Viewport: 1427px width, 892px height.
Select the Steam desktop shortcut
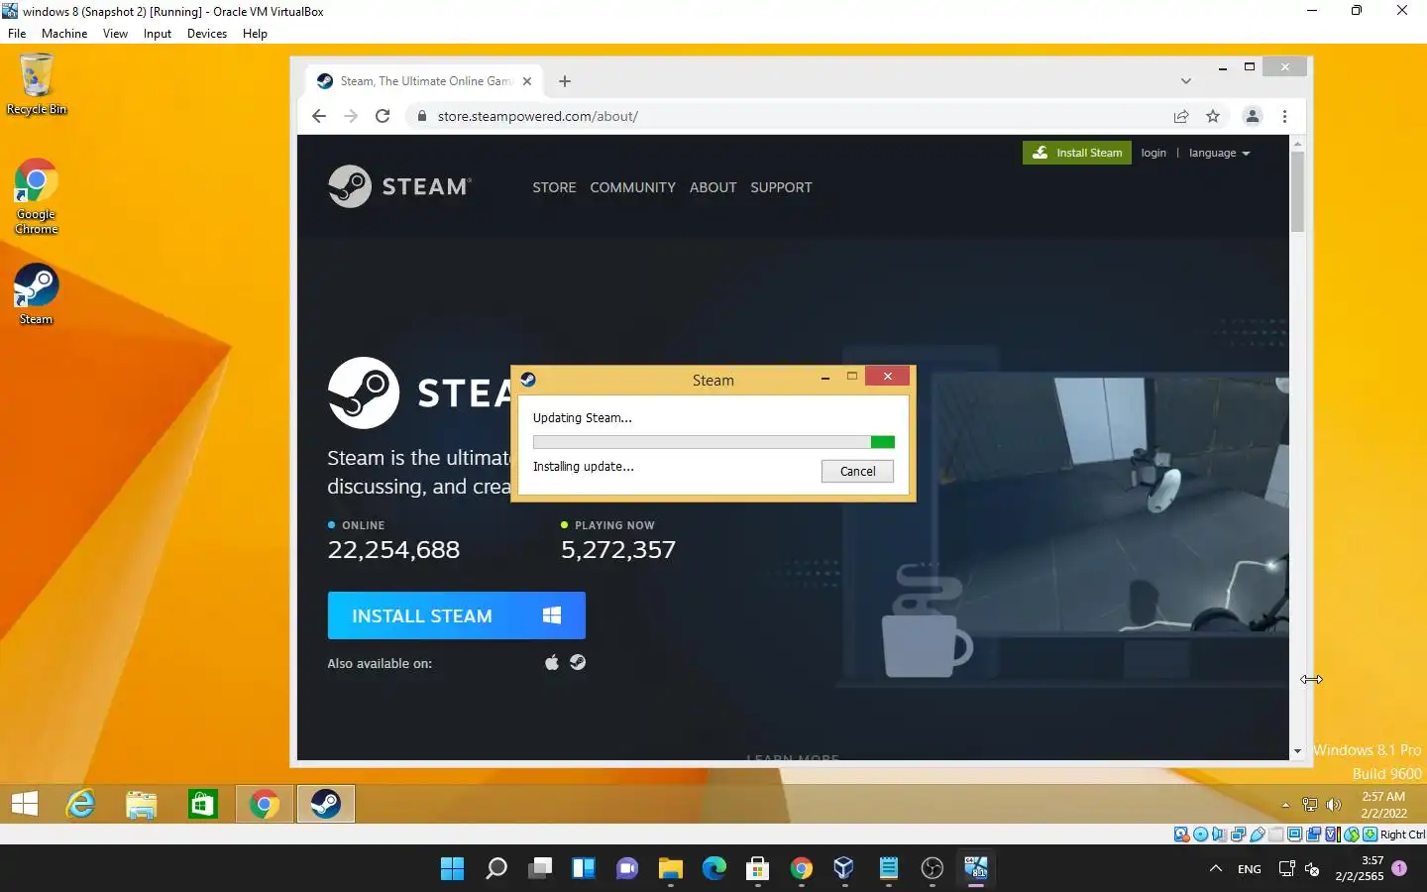point(36,293)
